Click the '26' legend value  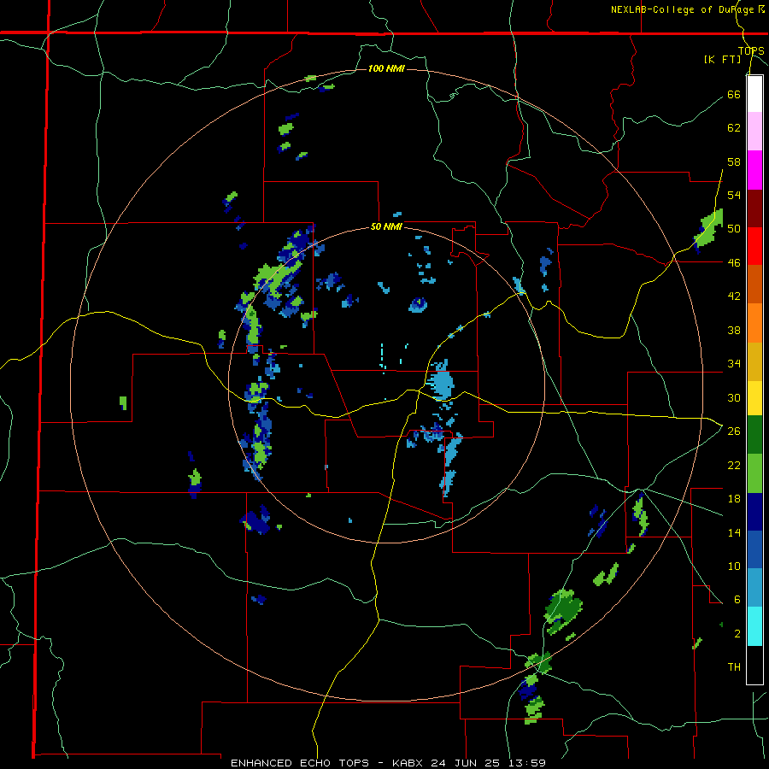[x=734, y=431]
